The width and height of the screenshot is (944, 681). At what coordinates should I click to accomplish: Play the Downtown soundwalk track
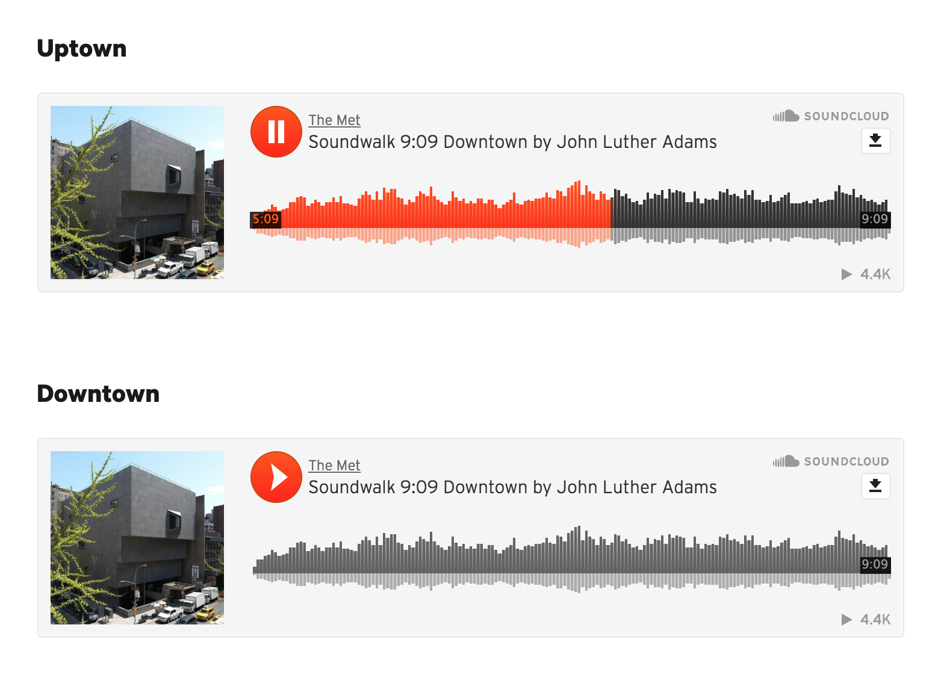(276, 477)
